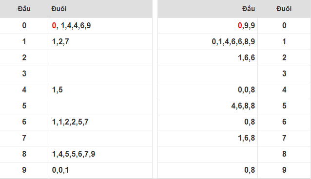Click the cell with values 0,0,1
Screen dimensions: 311x179
pyautogui.click(x=100, y=170)
